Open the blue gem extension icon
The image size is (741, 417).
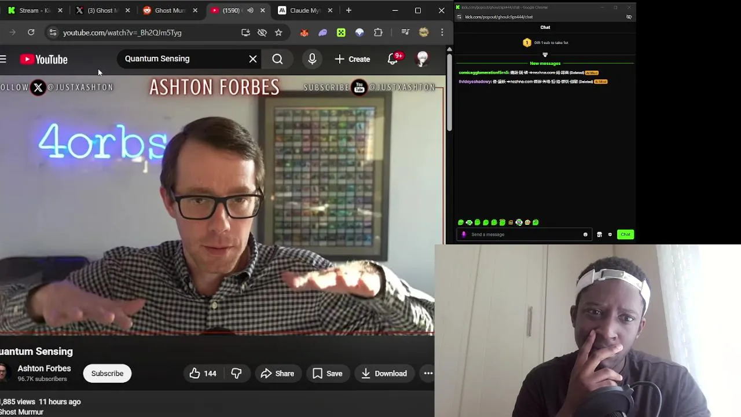click(360, 33)
